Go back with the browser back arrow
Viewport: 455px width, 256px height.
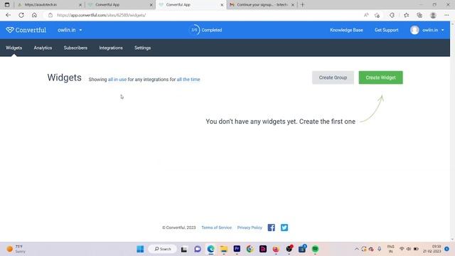click(8, 15)
